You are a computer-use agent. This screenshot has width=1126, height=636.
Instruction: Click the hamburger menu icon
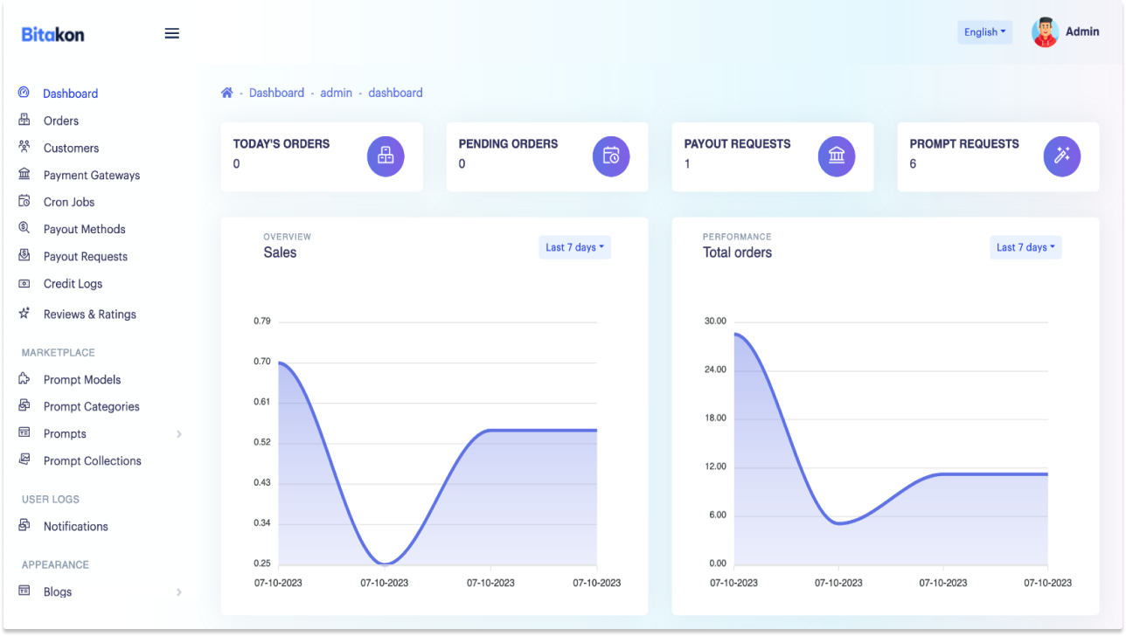(172, 33)
